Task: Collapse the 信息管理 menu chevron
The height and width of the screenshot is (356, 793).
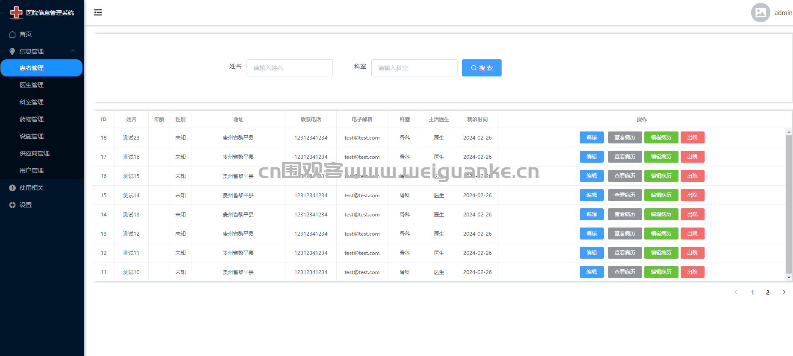Action: 73,51
